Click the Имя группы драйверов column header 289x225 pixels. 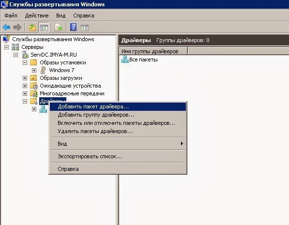tap(153, 51)
